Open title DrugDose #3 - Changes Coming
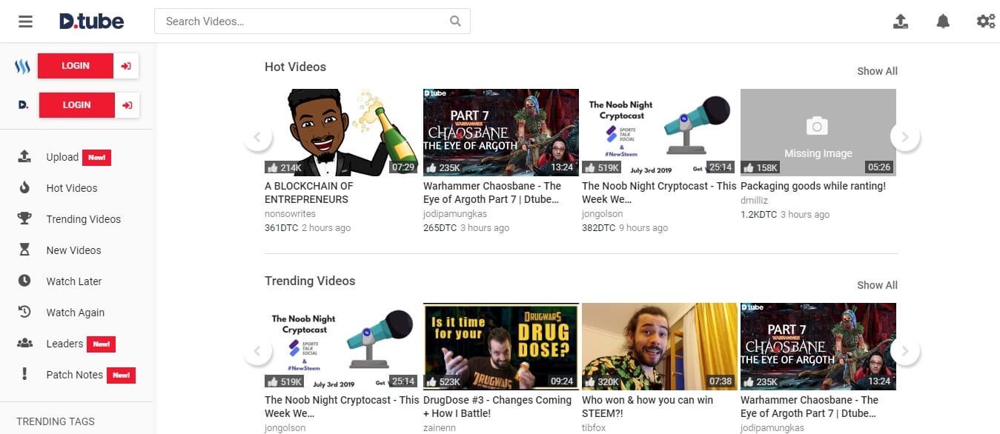Screen dimensions: 1000x434 497,407
